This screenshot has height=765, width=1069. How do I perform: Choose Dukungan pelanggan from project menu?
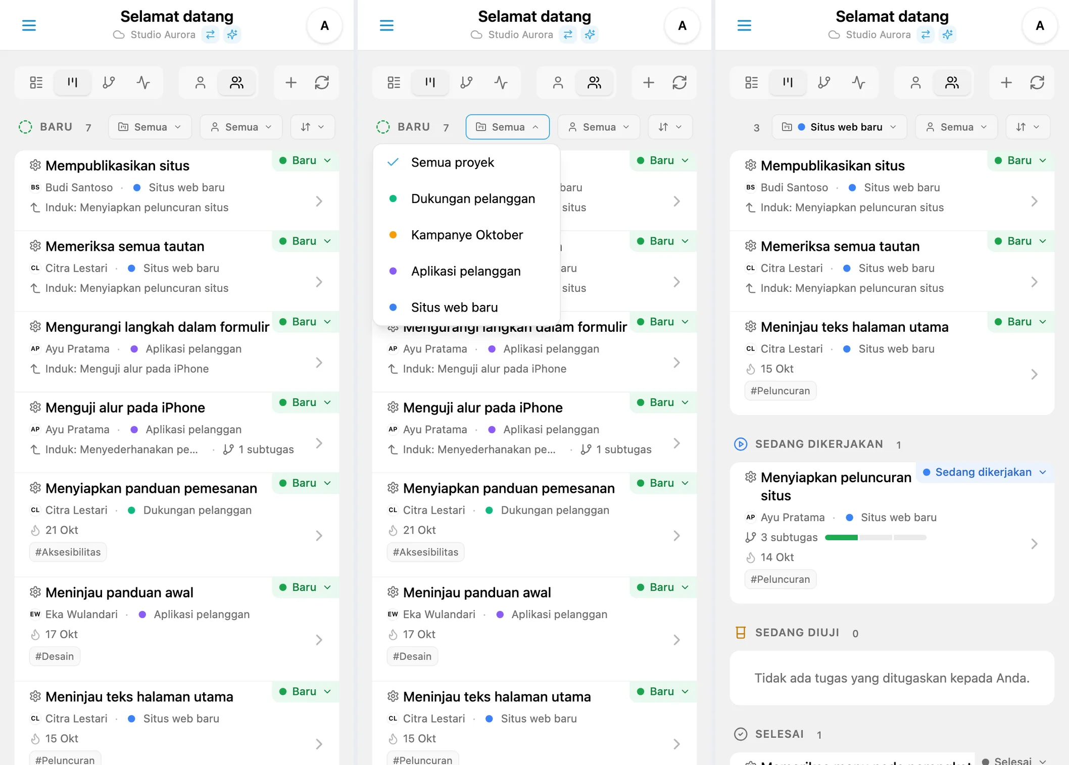(x=466, y=198)
